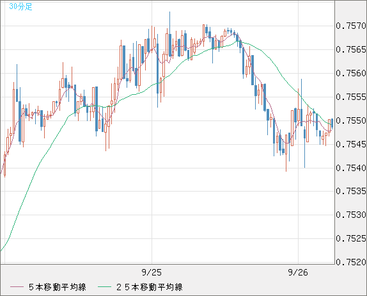This screenshot has height=296, width=367.
Task: Click the 0.7560 price axis label
Action: (x=351, y=73)
